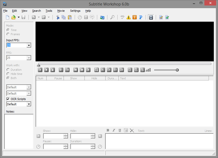218x158 pixels.
Task: Click the New subtitle file icon
Action: 8,17
